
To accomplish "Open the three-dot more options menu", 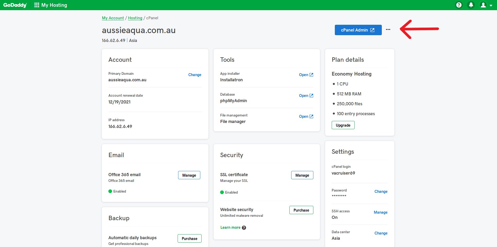I will pyautogui.click(x=388, y=29).
